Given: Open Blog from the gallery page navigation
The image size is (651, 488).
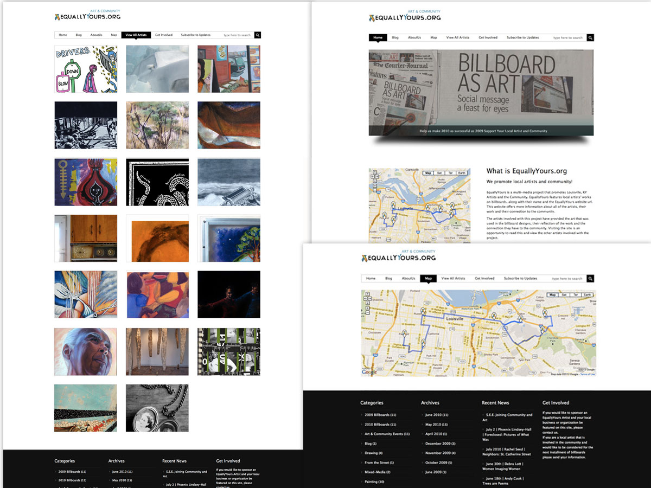Looking at the screenshot, I should 79,35.
